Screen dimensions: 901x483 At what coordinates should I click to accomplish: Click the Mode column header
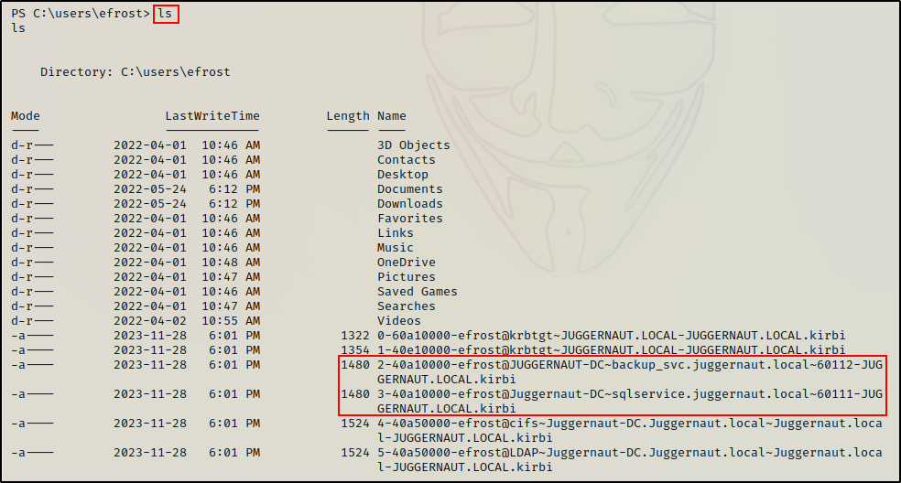(26, 116)
